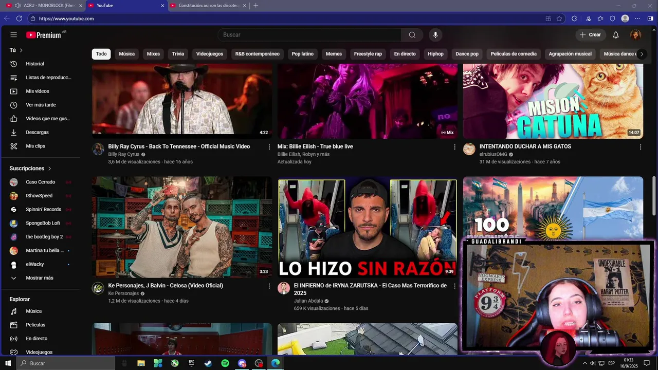Select the Freestyle rap filter chip
The width and height of the screenshot is (658, 370).
(368, 54)
